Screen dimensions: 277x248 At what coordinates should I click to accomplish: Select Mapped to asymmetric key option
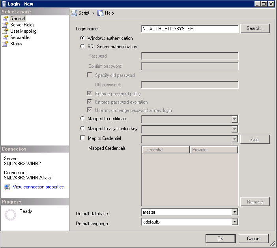[x=82, y=129]
